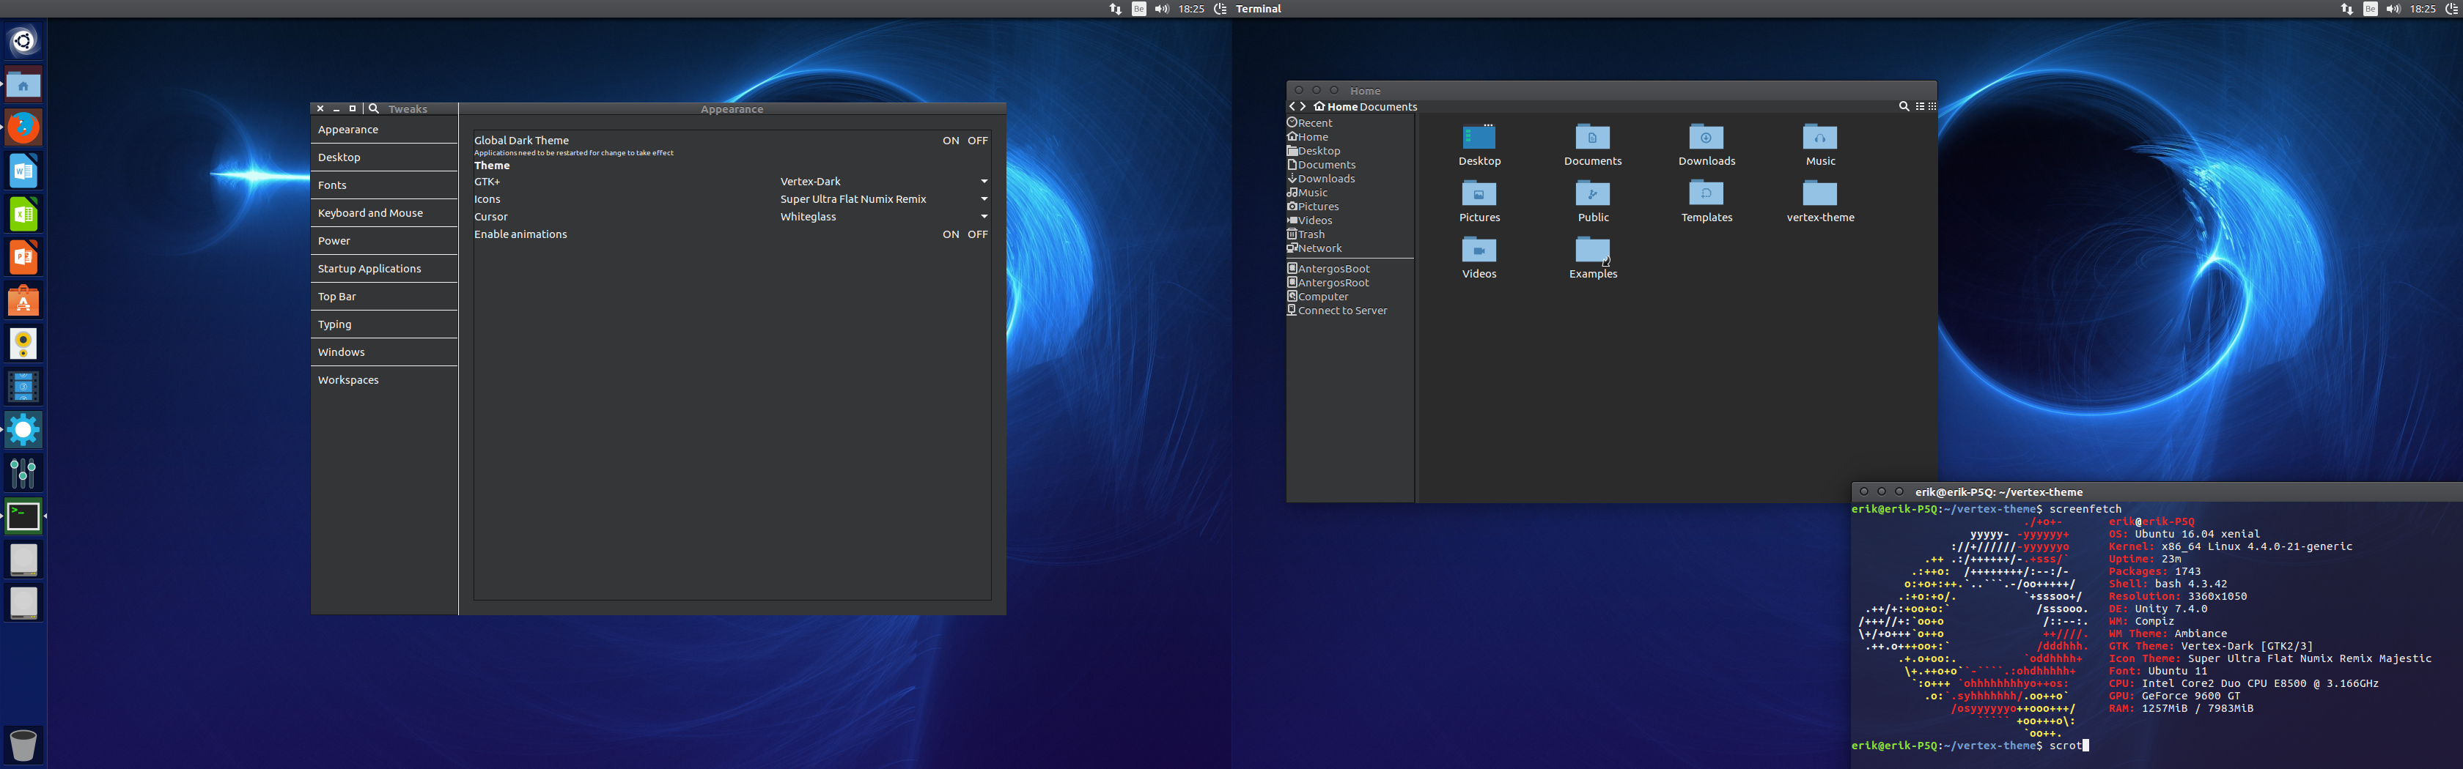Screen dimensions: 2463x769
Task: Open LibreOffice Impress from the dock
Action: 23,257
